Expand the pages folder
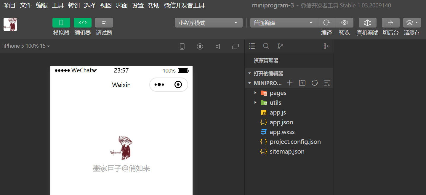Image resolution: width=426 pixels, height=195 pixels. tap(289, 93)
